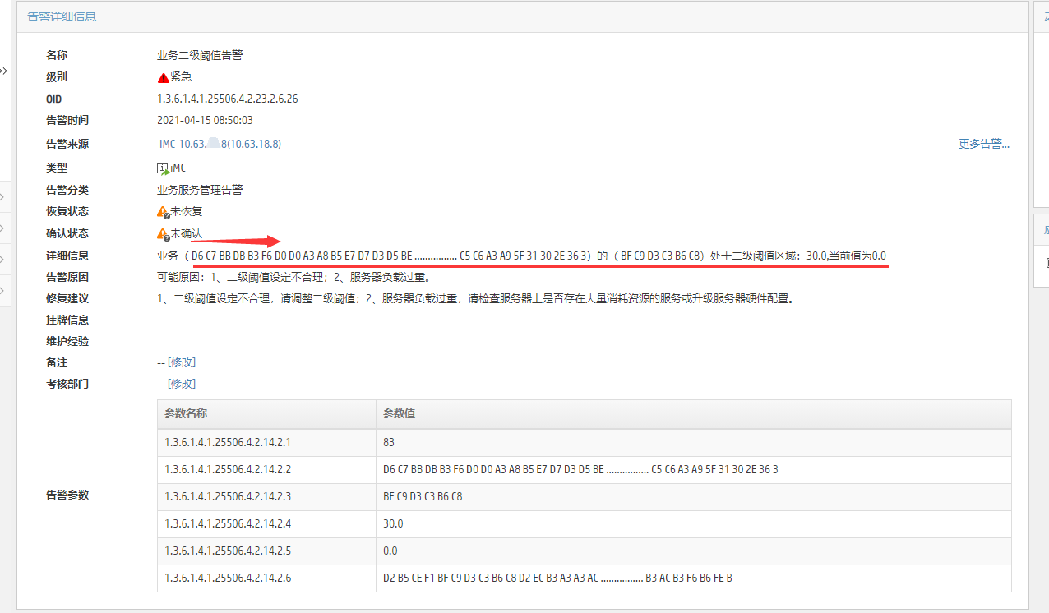Click the 紧急 severity text
1049x613 pixels.
point(181,77)
